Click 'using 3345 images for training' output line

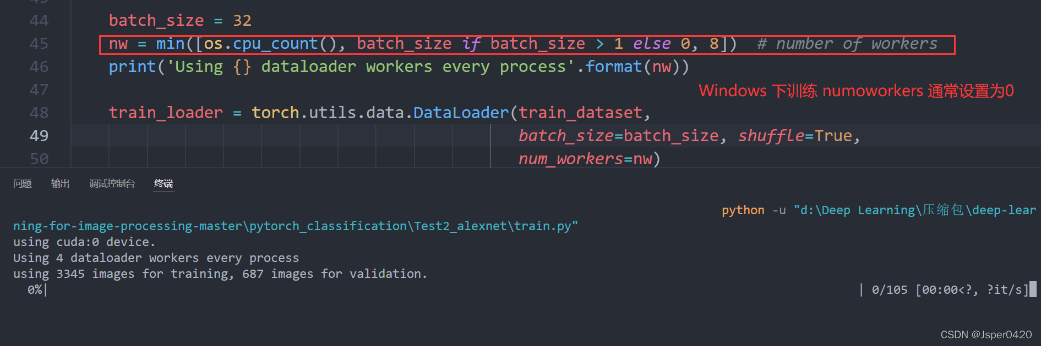coord(220,274)
